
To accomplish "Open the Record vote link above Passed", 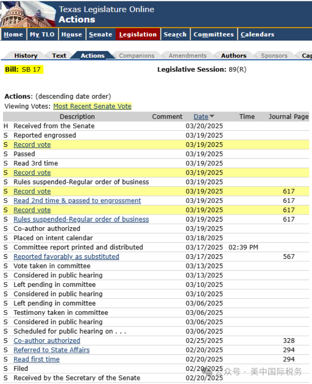I will click(32, 145).
